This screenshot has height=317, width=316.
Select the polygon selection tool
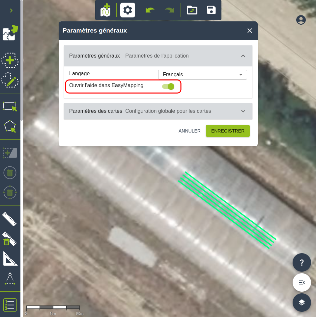tap(10, 126)
